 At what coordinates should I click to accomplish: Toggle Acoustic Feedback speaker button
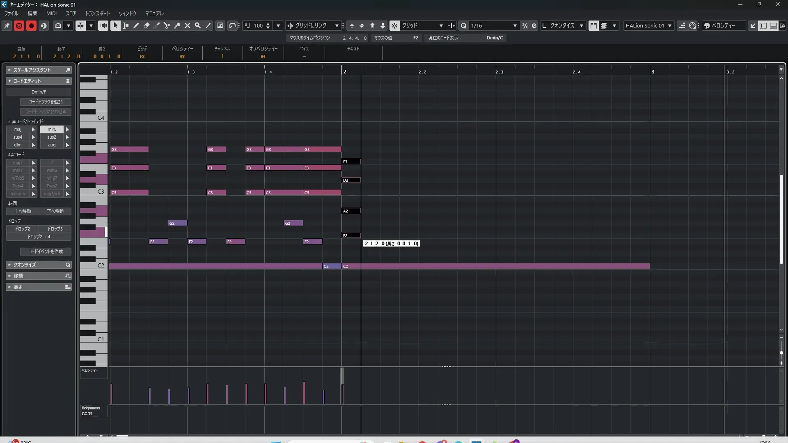(103, 25)
